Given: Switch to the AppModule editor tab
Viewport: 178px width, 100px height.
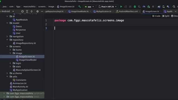Looking at the screenshot, I should coord(169,11).
